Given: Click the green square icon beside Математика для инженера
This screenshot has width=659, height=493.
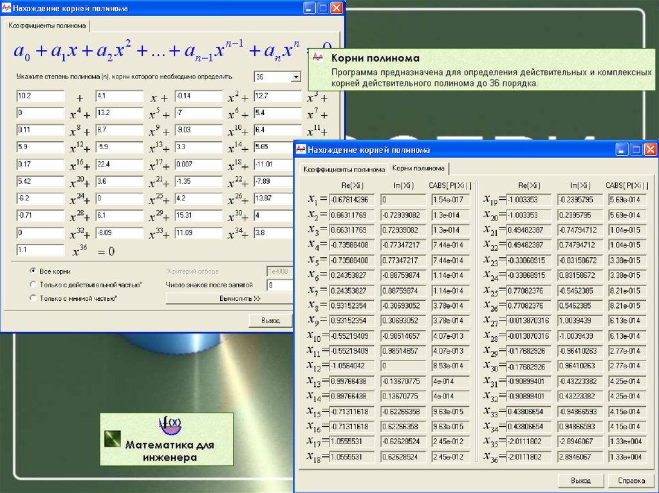Looking at the screenshot, I should 113,438.
